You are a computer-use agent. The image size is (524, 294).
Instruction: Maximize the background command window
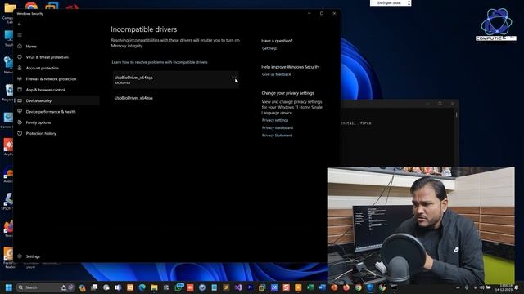pyautogui.click(x=440, y=104)
